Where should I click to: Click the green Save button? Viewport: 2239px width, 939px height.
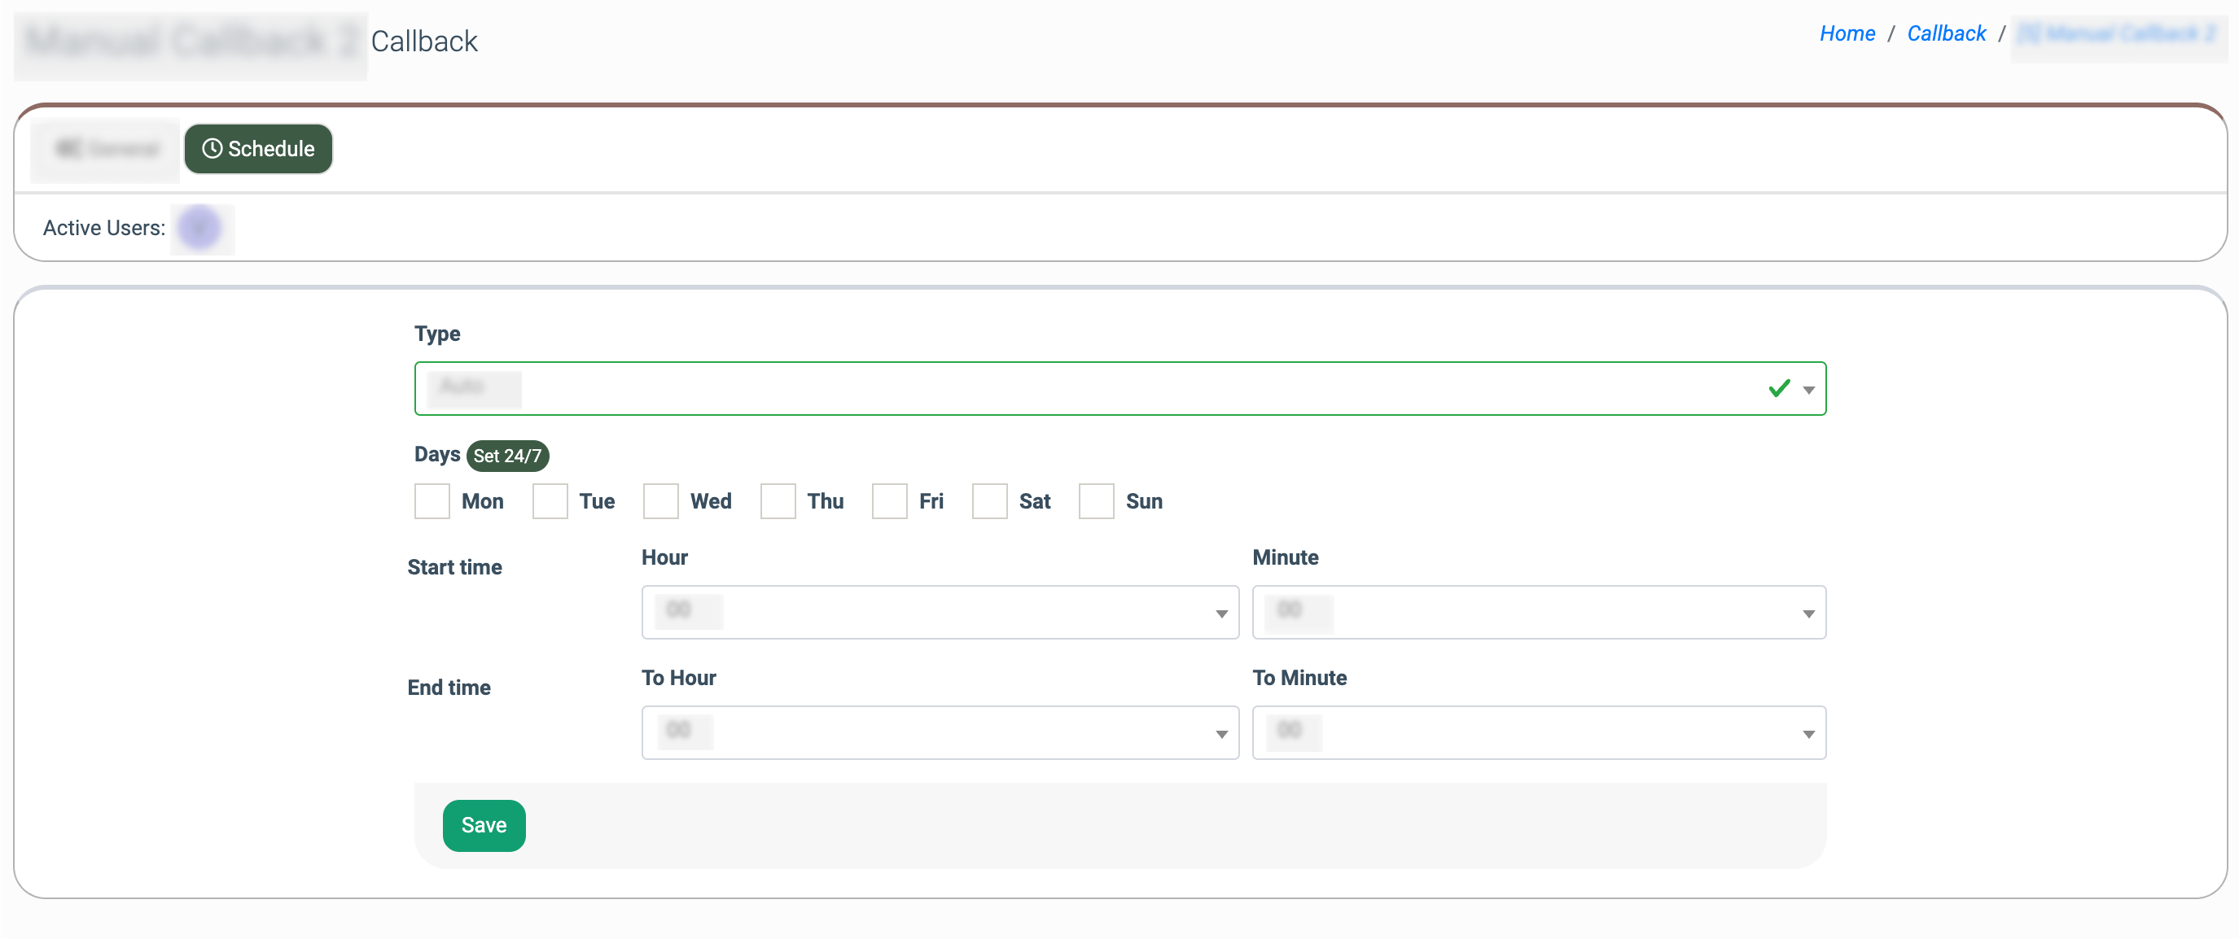click(484, 825)
